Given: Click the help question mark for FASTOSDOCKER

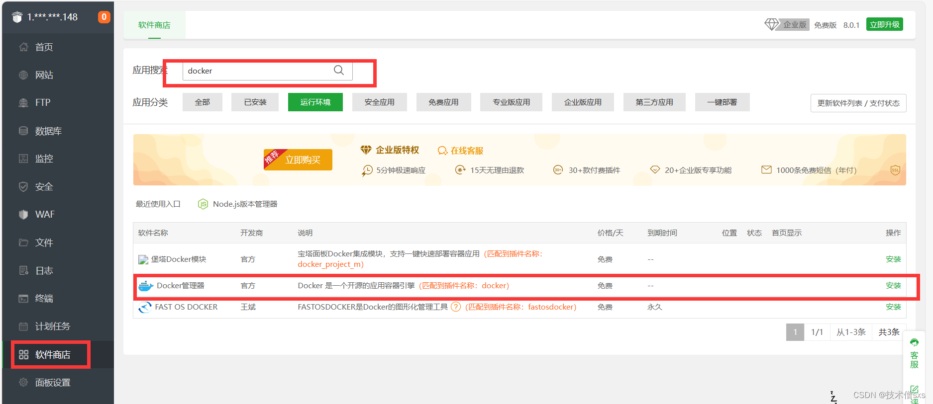Looking at the screenshot, I should (456, 307).
